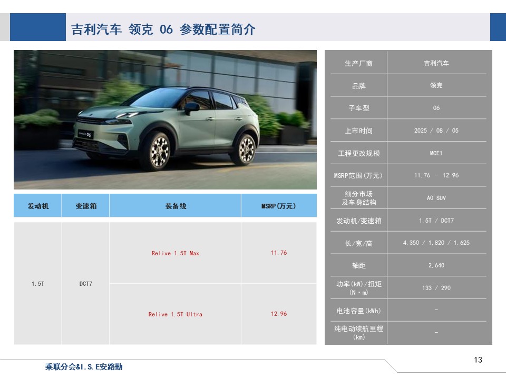Viewport: 506px width, 379px height.
Task: Select the "纯电动续航里程(km)" label
Action: [x=358, y=333]
